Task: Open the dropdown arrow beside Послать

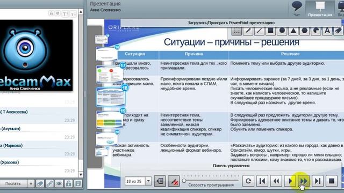Action: pyautogui.click(x=31, y=183)
